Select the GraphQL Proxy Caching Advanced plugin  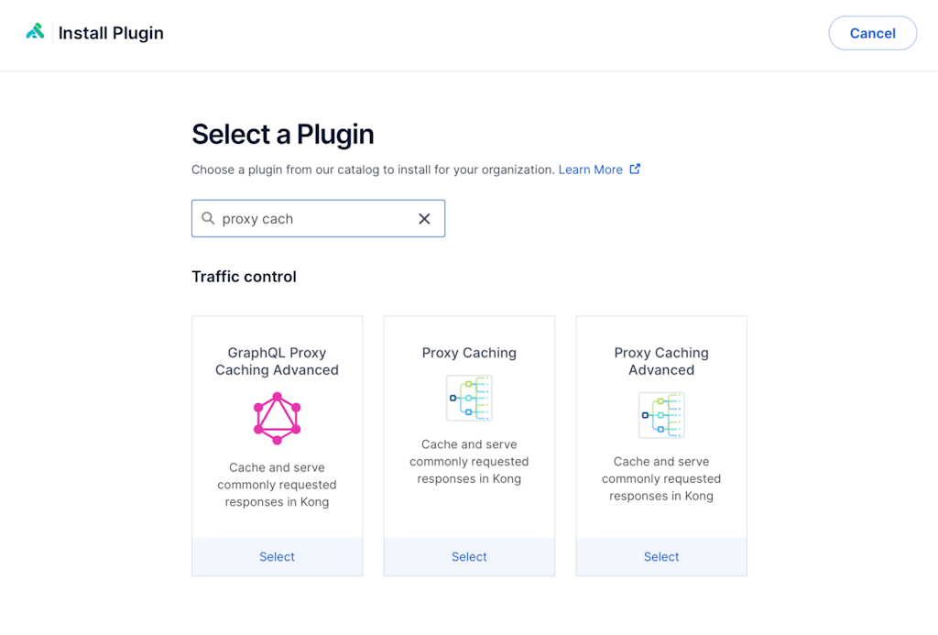tap(277, 557)
